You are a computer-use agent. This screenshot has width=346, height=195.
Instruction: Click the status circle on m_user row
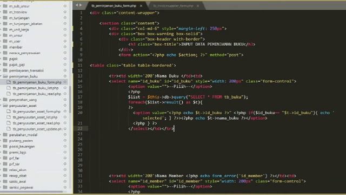65,41
